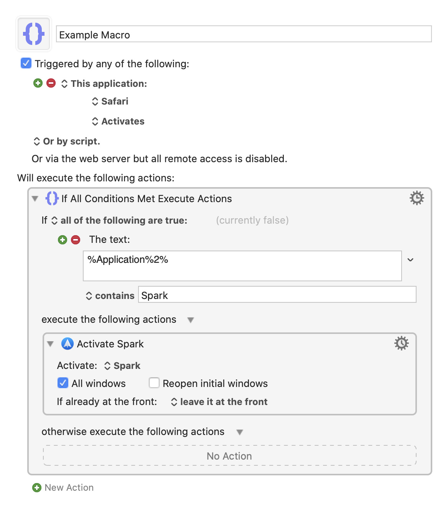
Task: Remove the application trigger with red minus
Action: pyautogui.click(x=51, y=83)
